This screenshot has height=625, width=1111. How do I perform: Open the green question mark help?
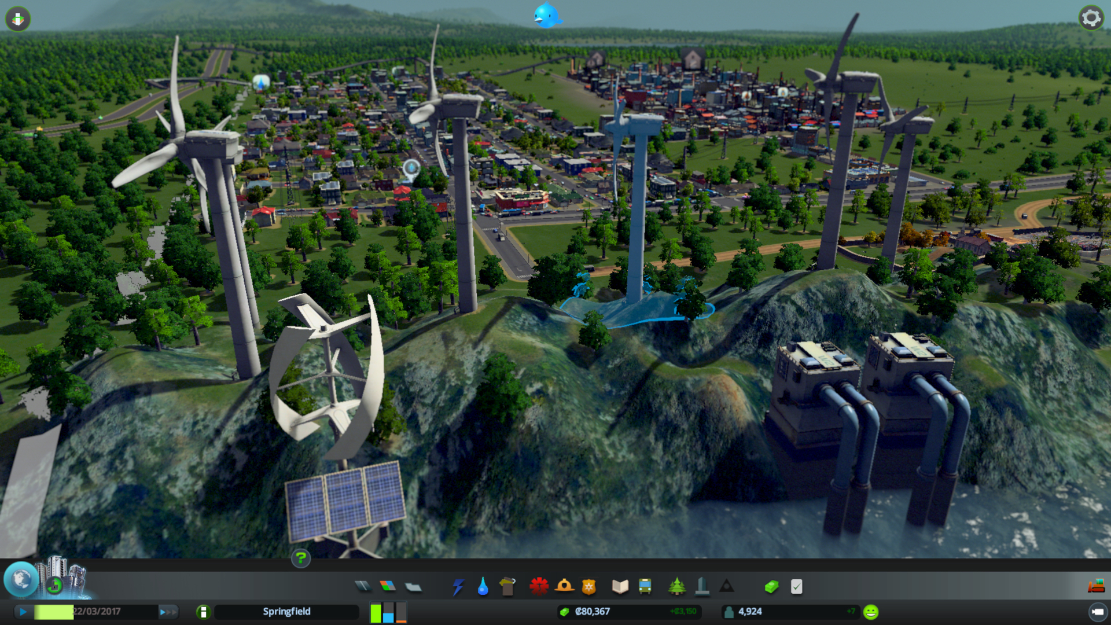click(x=301, y=558)
